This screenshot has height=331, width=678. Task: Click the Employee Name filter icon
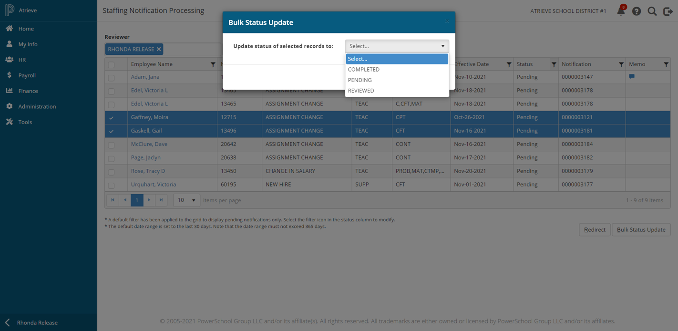pos(213,64)
